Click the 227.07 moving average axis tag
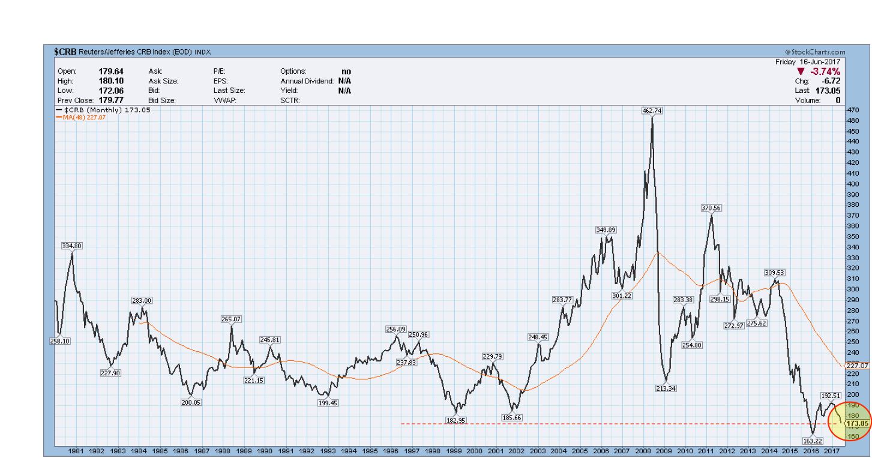Screen dimensions: 872x458 click(857, 365)
